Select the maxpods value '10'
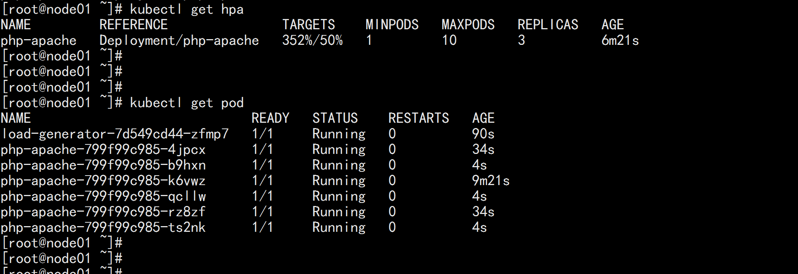 [x=449, y=40]
